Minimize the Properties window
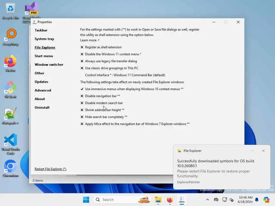This screenshot has width=275, height=206. click(x=214, y=22)
